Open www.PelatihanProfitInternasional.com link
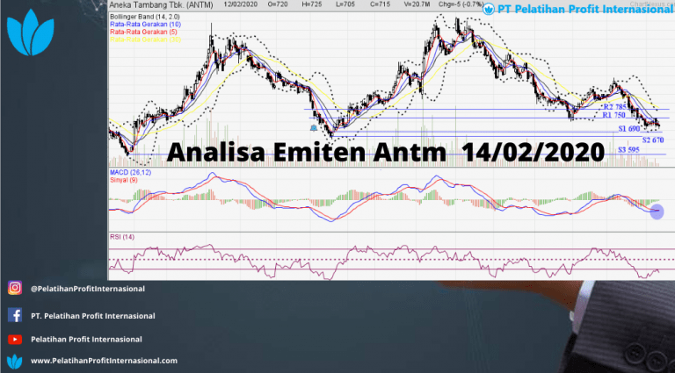Image resolution: width=675 pixels, height=373 pixels. (104, 361)
